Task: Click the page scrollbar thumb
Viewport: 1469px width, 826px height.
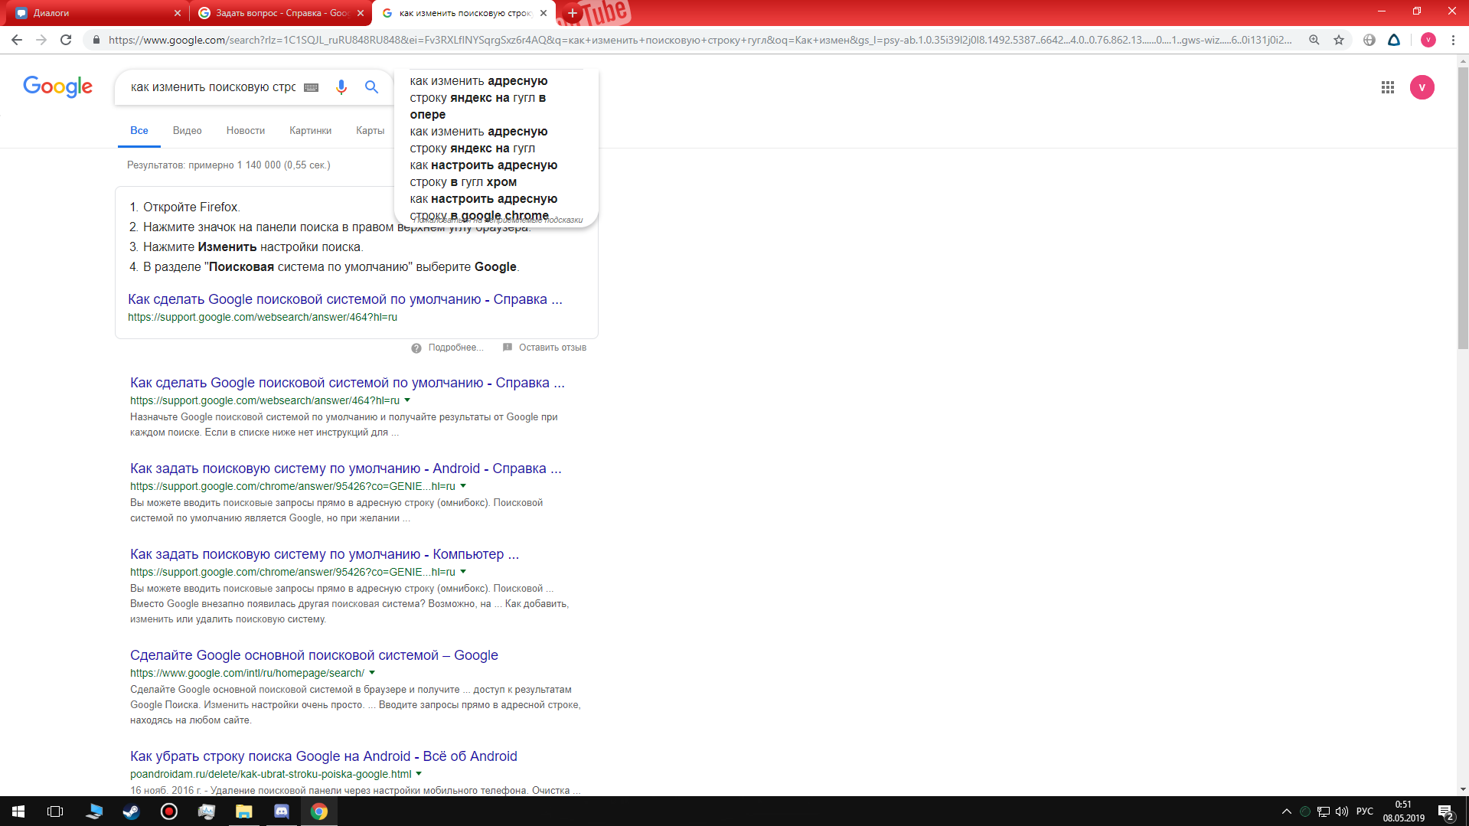Action: click(1463, 207)
